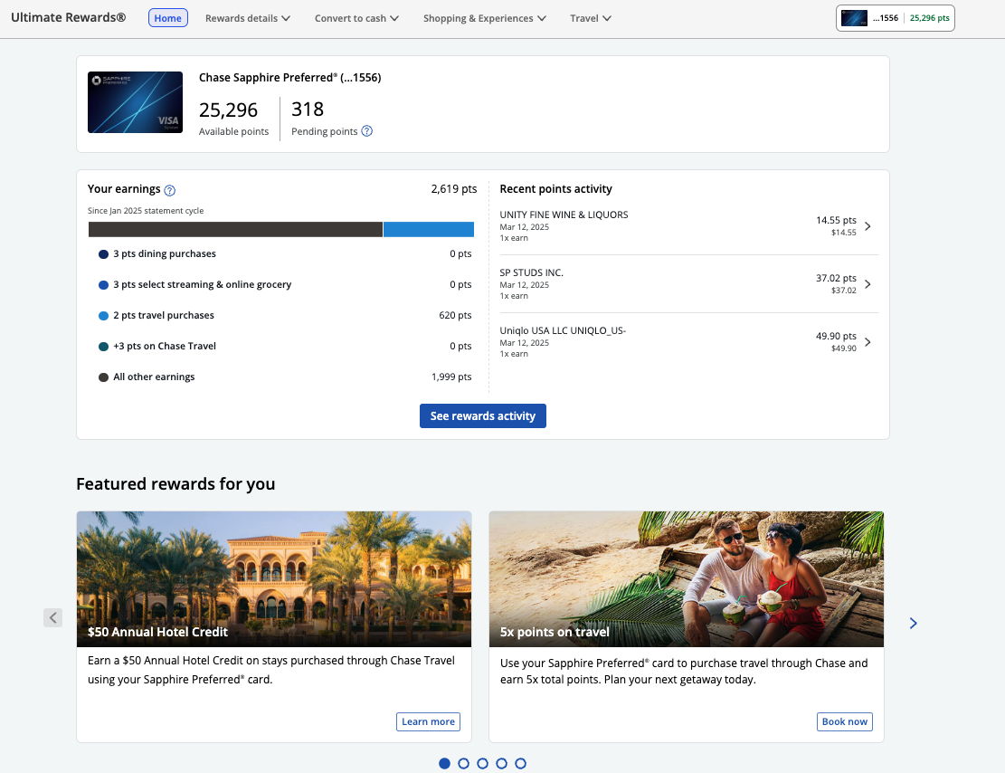Click the Recent points activity heading
1005x773 pixels.
(555, 189)
